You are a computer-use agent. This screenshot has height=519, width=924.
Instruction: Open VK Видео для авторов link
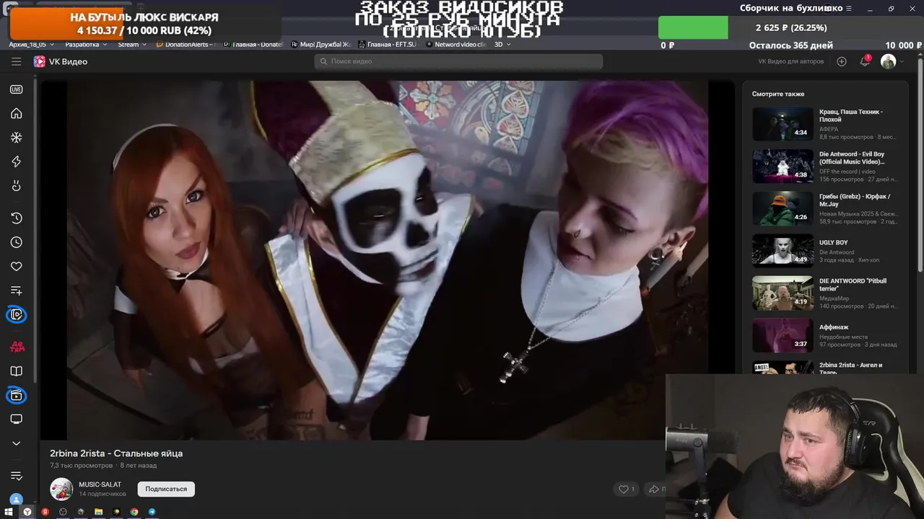click(791, 61)
